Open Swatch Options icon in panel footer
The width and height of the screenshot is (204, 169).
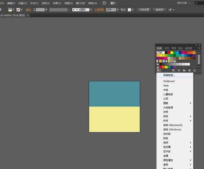point(178,70)
